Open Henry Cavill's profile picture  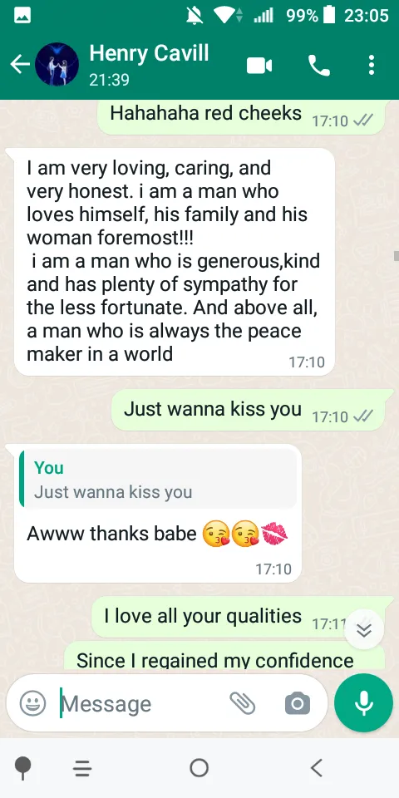(57, 64)
